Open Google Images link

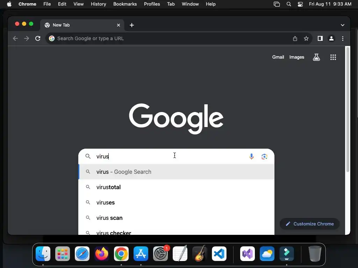click(x=296, y=57)
